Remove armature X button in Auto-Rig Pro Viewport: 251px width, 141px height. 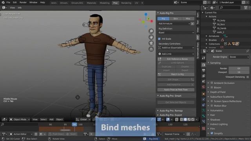point(192,23)
